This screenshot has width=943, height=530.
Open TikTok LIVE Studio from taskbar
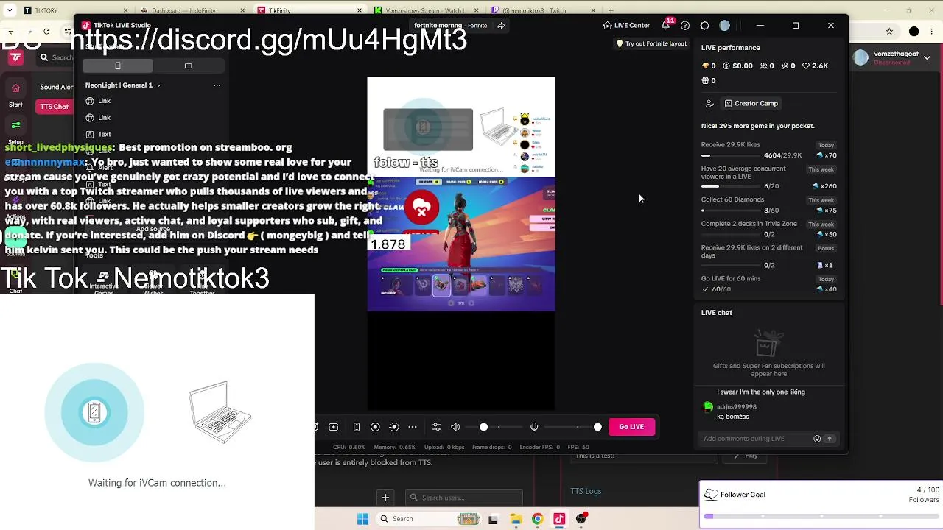click(559, 519)
